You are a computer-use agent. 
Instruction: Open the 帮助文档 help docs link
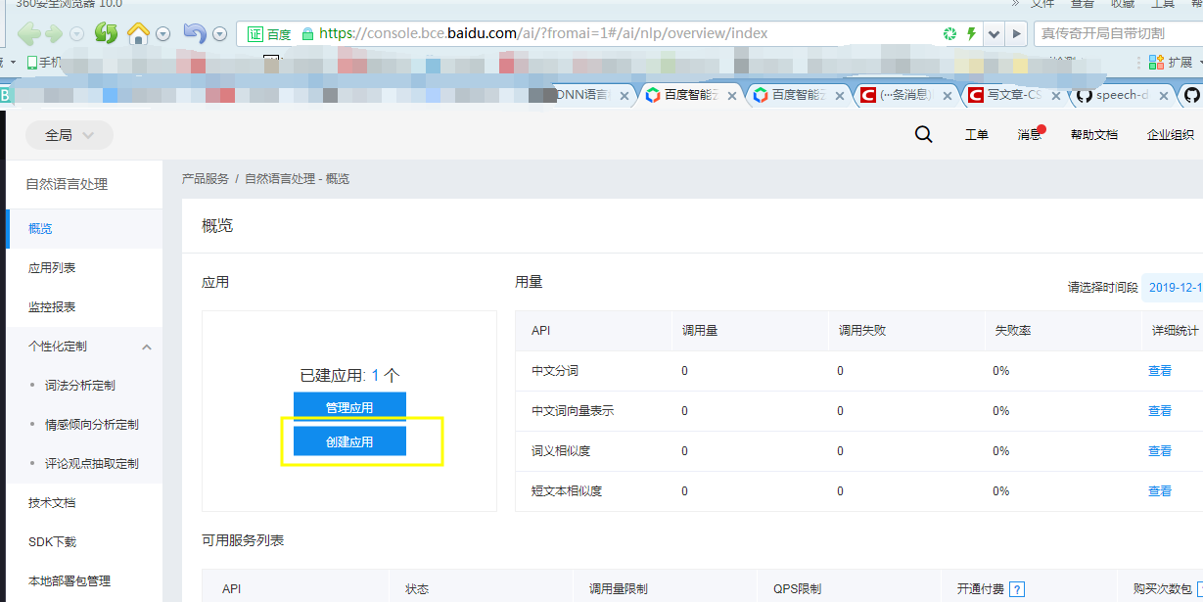[x=1094, y=135]
